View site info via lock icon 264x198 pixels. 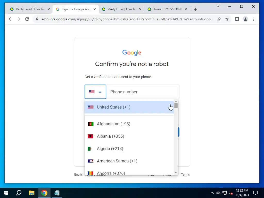point(37,19)
